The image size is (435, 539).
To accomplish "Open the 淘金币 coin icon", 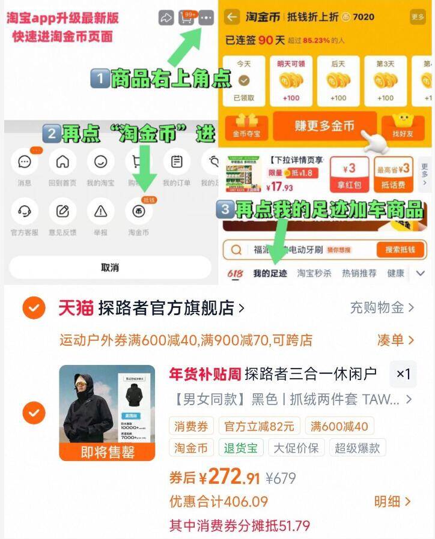I will [139, 211].
